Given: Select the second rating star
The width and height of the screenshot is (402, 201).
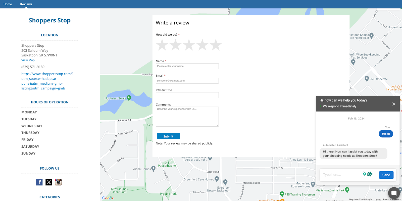Looking at the screenshot, I should pyautogui.click(x=175, y=45).
